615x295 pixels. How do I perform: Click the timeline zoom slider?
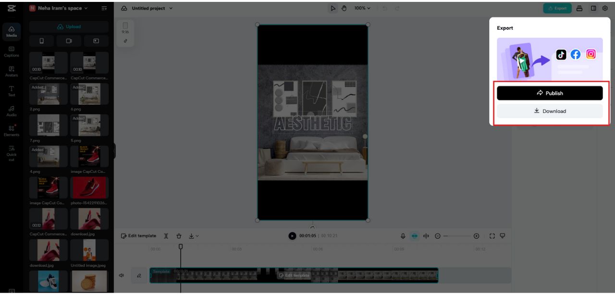pyautogui.click(x=457, y=236)
